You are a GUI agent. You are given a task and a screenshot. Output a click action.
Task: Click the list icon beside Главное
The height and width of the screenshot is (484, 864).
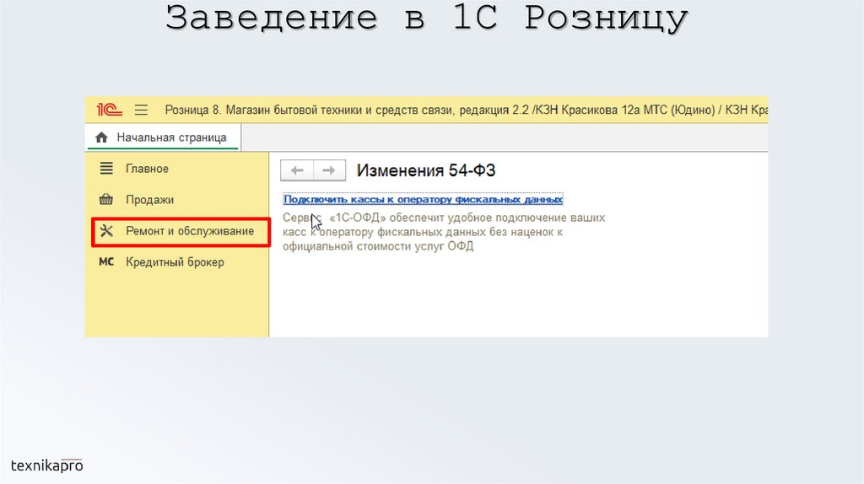[106, 168]
